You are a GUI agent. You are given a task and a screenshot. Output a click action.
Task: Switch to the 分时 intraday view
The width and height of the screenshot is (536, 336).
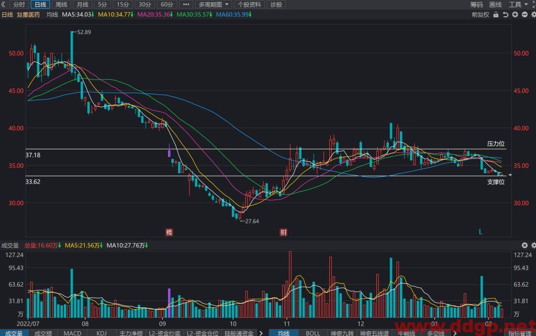[x=19, y=4]
